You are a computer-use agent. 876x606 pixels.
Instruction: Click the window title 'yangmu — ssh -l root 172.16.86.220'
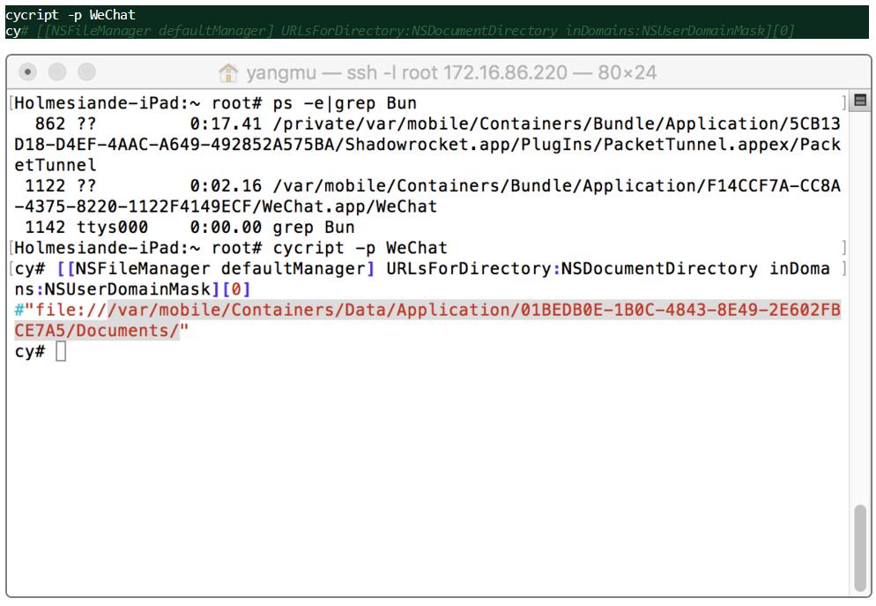pos(407,72)
